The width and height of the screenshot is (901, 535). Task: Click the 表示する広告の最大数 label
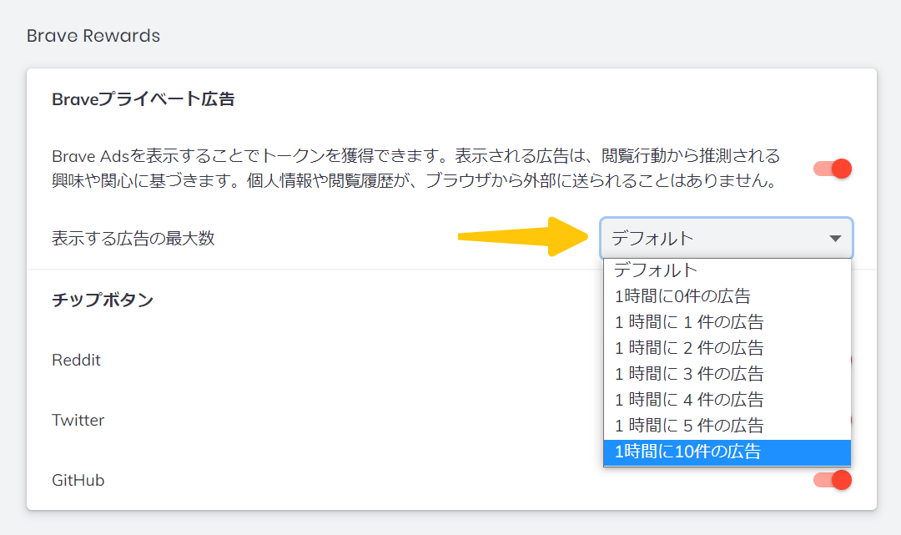pyautogui.click(x=133, y=238)
